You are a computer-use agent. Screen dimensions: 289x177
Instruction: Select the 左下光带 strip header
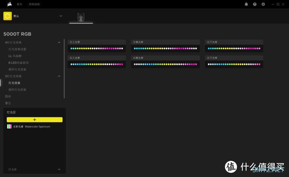pos(234,42)
